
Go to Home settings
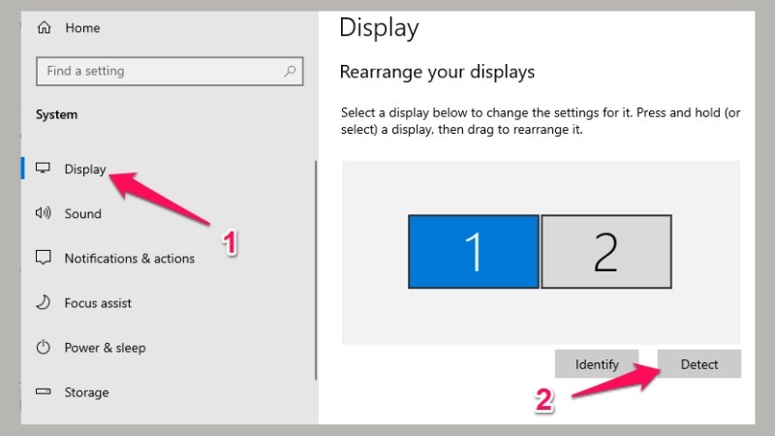82,28
